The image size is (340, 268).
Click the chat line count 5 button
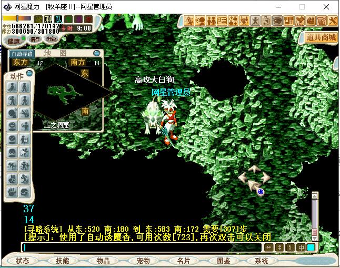(x=290, y=247)
